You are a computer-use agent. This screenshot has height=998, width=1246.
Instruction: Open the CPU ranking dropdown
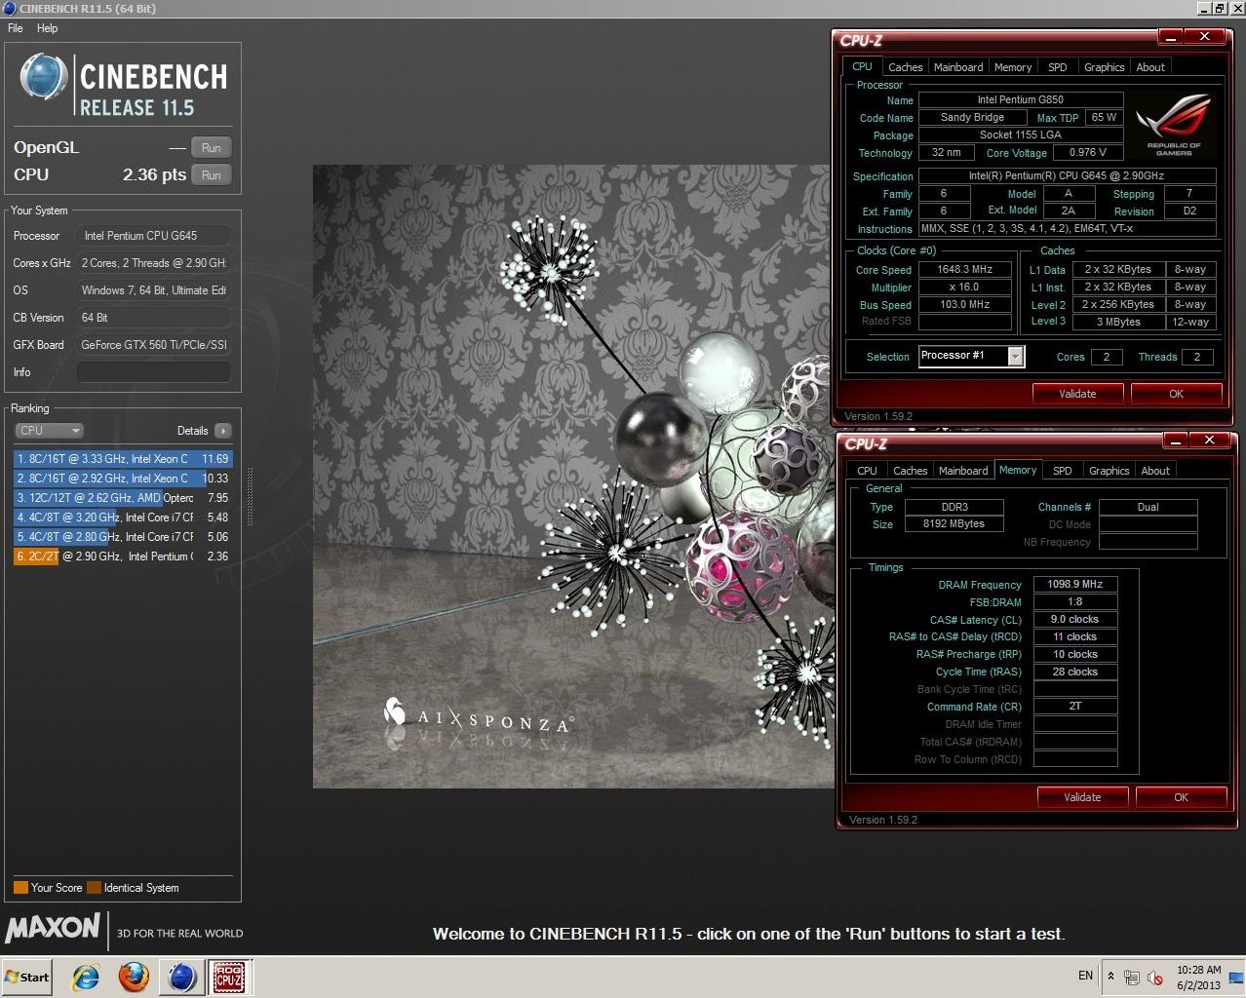pos(49,430)
